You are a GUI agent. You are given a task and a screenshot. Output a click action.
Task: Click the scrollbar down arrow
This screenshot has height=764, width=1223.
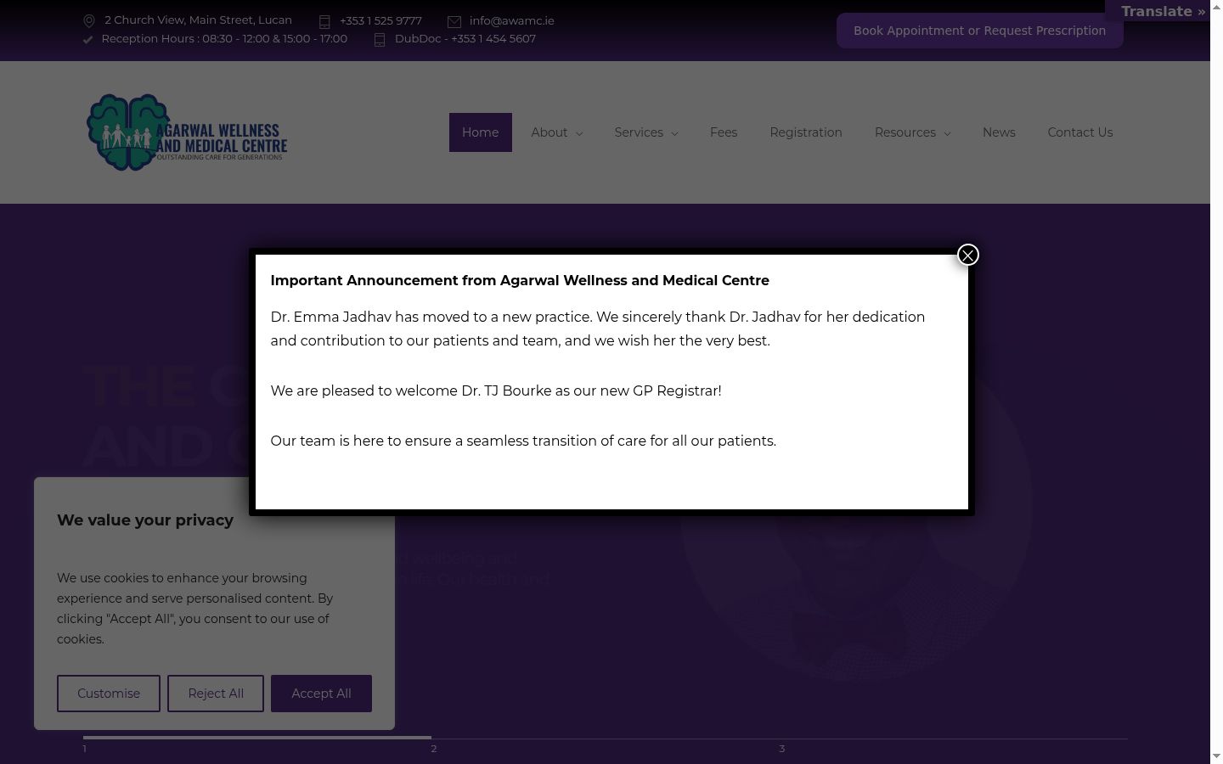click(x=1216, y=756)
